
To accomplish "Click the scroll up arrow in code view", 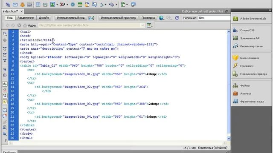I will point(229,31).
